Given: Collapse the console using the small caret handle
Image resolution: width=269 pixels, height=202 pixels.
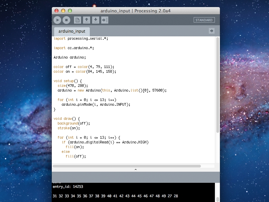Looking at the screenshot, I should click(x=136, y=170).
